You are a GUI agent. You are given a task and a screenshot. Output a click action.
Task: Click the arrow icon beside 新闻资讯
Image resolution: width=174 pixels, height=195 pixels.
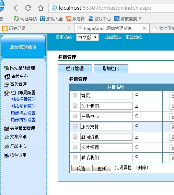click(137, 137)
